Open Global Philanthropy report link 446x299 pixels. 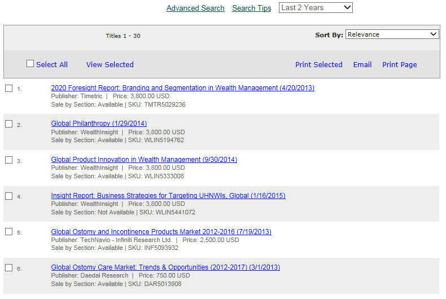click(x=99, y=124)
